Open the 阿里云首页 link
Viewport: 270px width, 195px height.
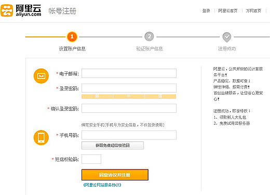[x=228, y=11]
